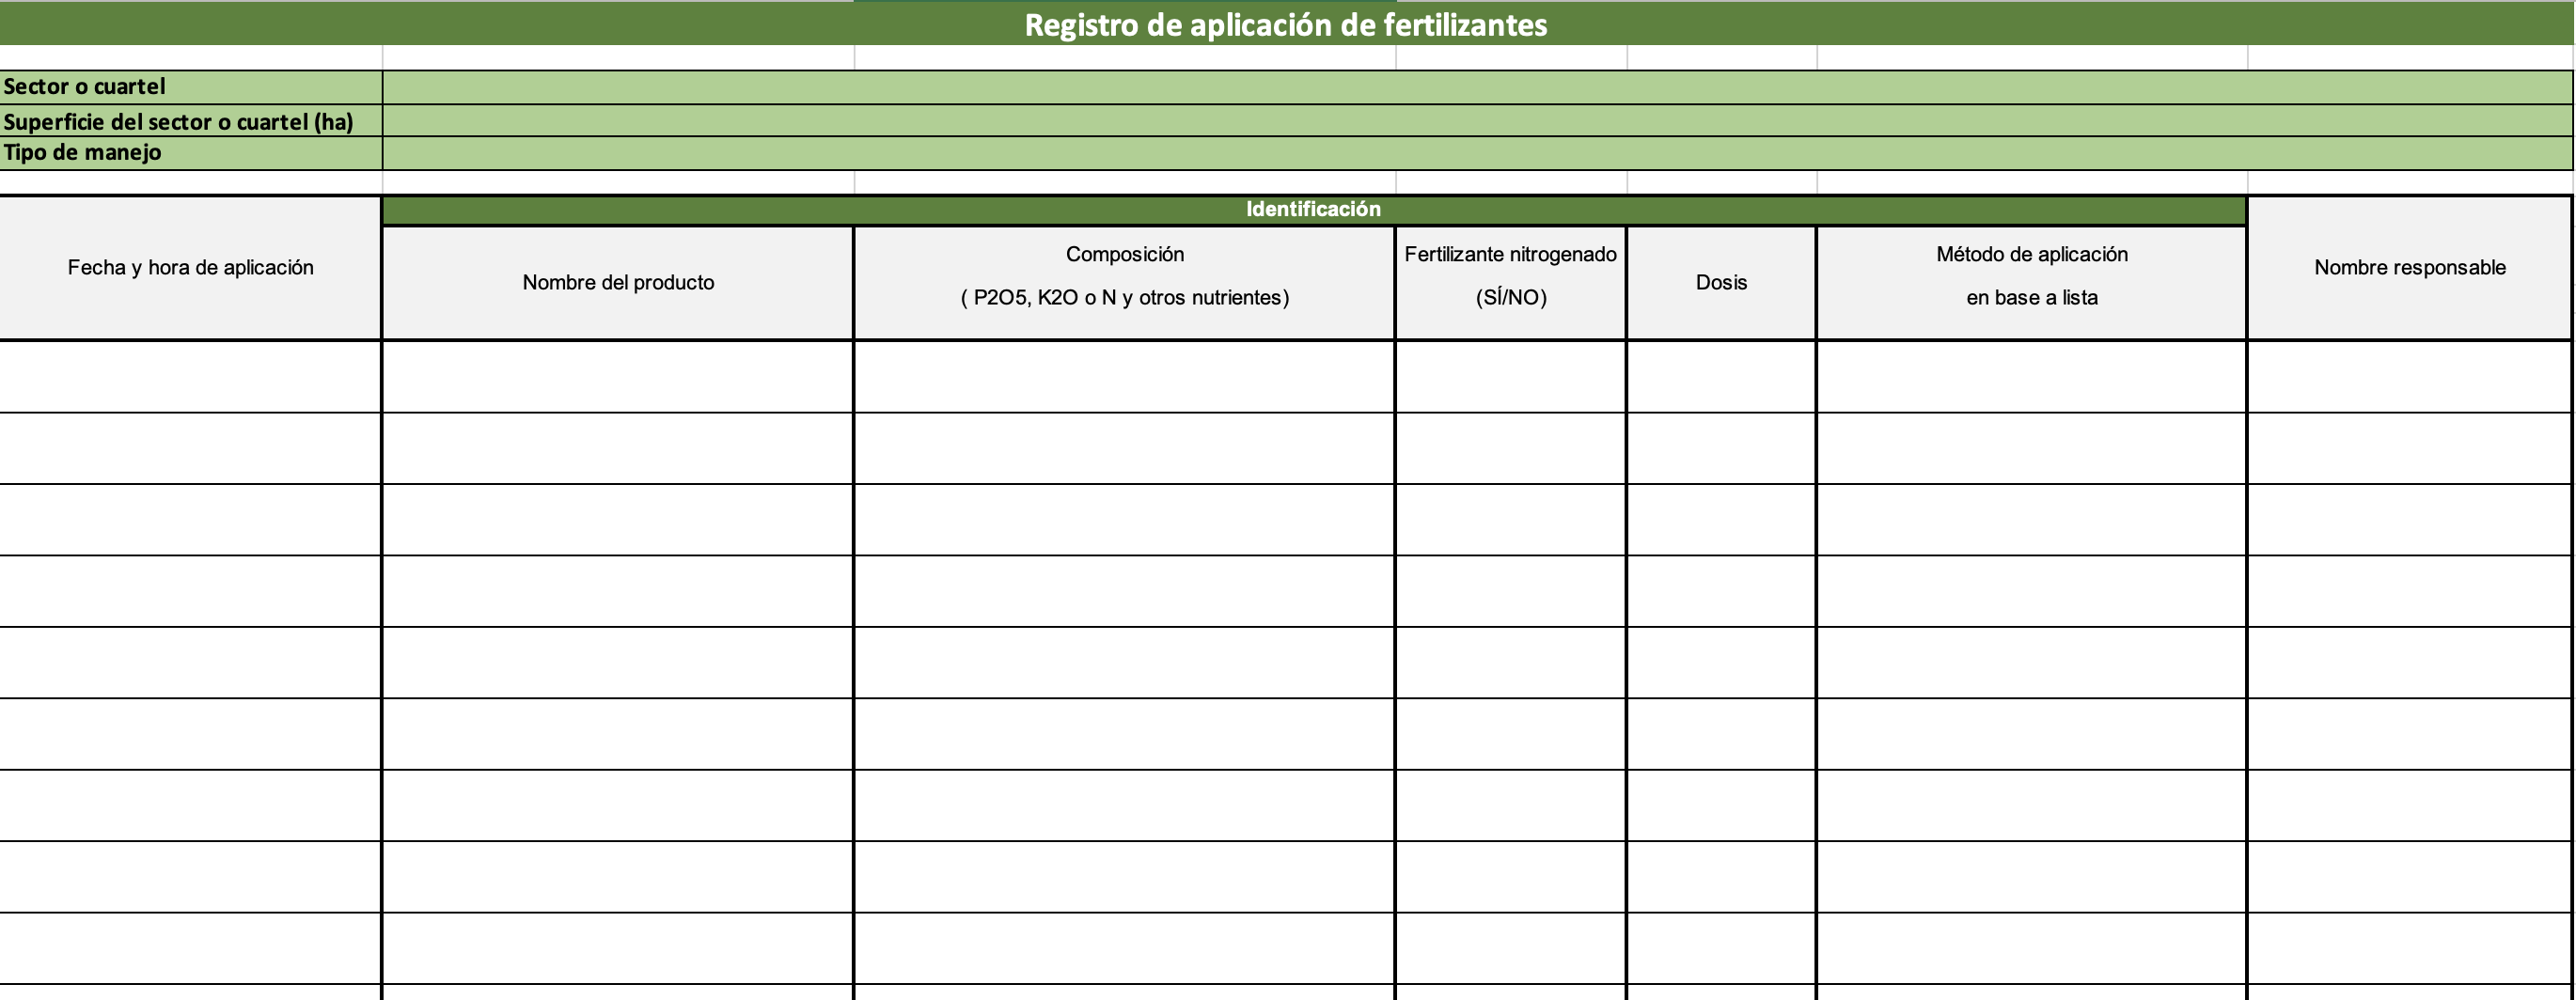Image resolution: width=2576 pixels, height=1000 pixels.
Task: Click the 'Tipo de manejo' label cell
Action: pos(191,153)
